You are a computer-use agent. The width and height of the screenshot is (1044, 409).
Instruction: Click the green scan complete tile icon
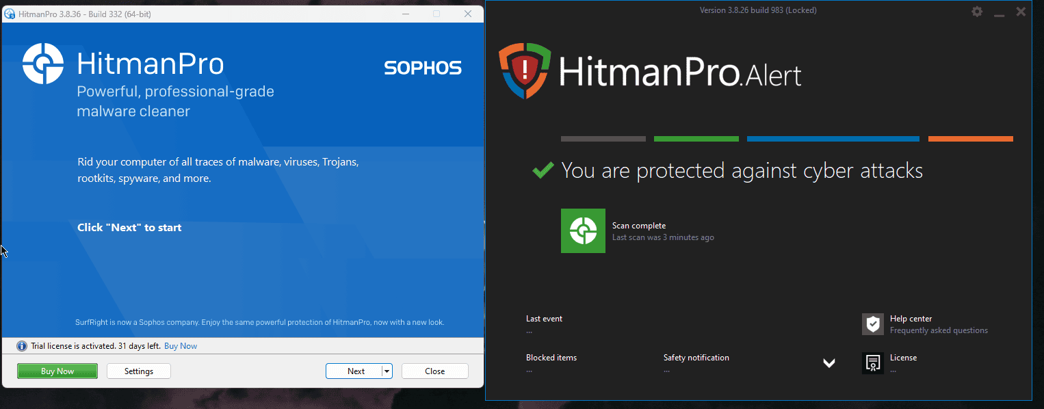pos(583,230)
